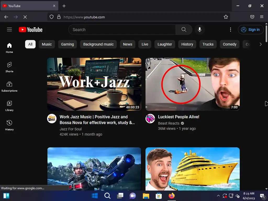The height and width of the screenshot is (201, 268).
Task: Stop page loading with the X button
Action: [x=25, y=17]
